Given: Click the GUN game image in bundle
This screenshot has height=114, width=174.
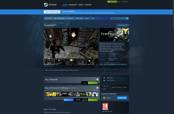Looking at the screenshot, I should 50,94.
